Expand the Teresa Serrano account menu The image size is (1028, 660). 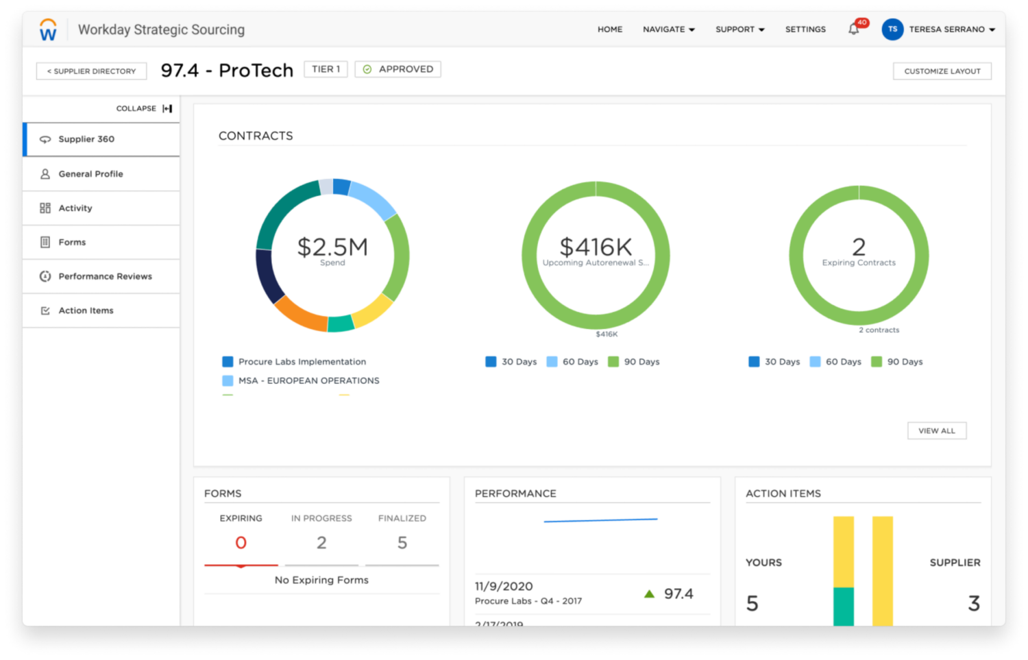click(949, 29)
